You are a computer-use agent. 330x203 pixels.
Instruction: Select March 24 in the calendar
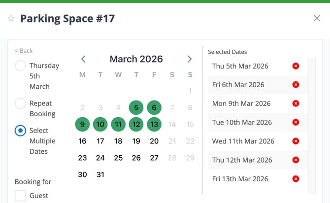100,158
